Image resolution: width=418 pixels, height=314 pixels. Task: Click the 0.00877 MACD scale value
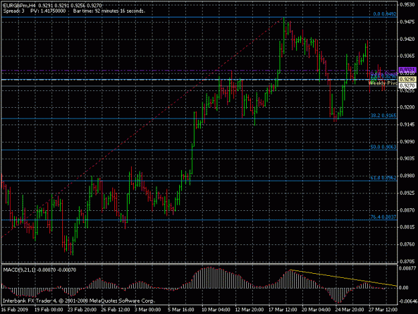point(407,268)
